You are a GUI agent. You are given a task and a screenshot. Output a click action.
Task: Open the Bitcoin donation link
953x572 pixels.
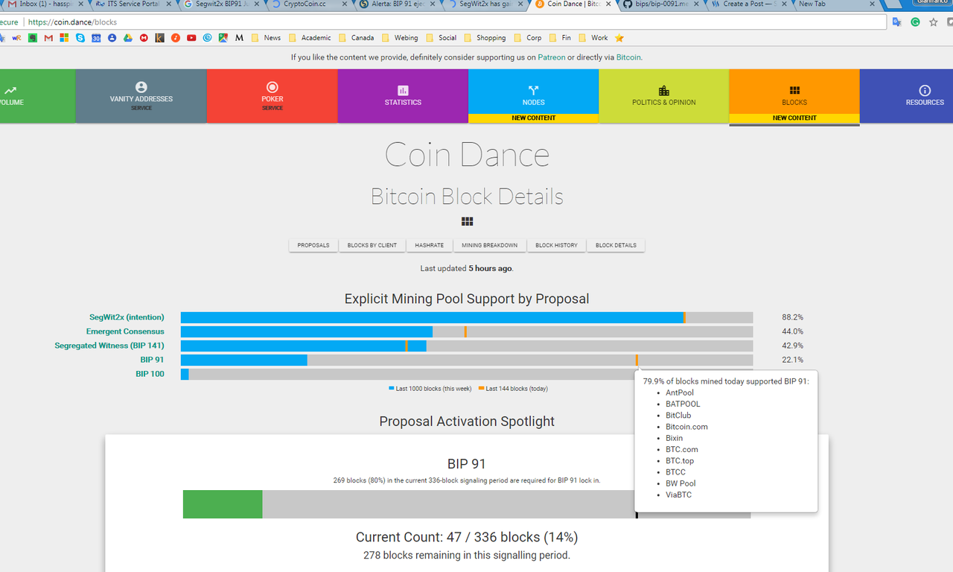pyautogui.click(x=628, y=57)
